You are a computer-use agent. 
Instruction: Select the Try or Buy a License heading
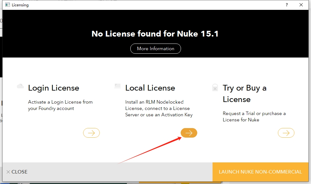(244, 94)
